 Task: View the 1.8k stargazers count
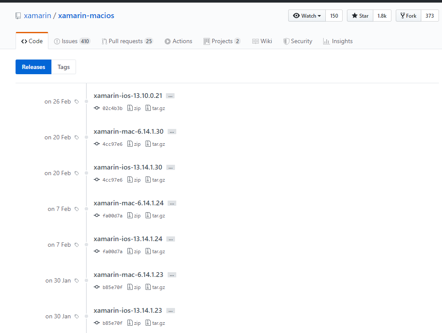382,16
